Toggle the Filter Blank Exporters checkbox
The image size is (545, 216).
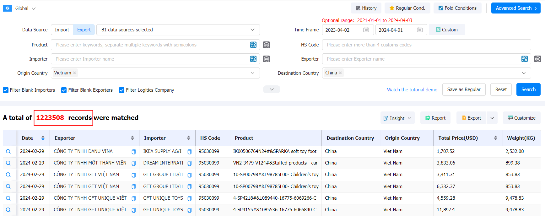64,90
